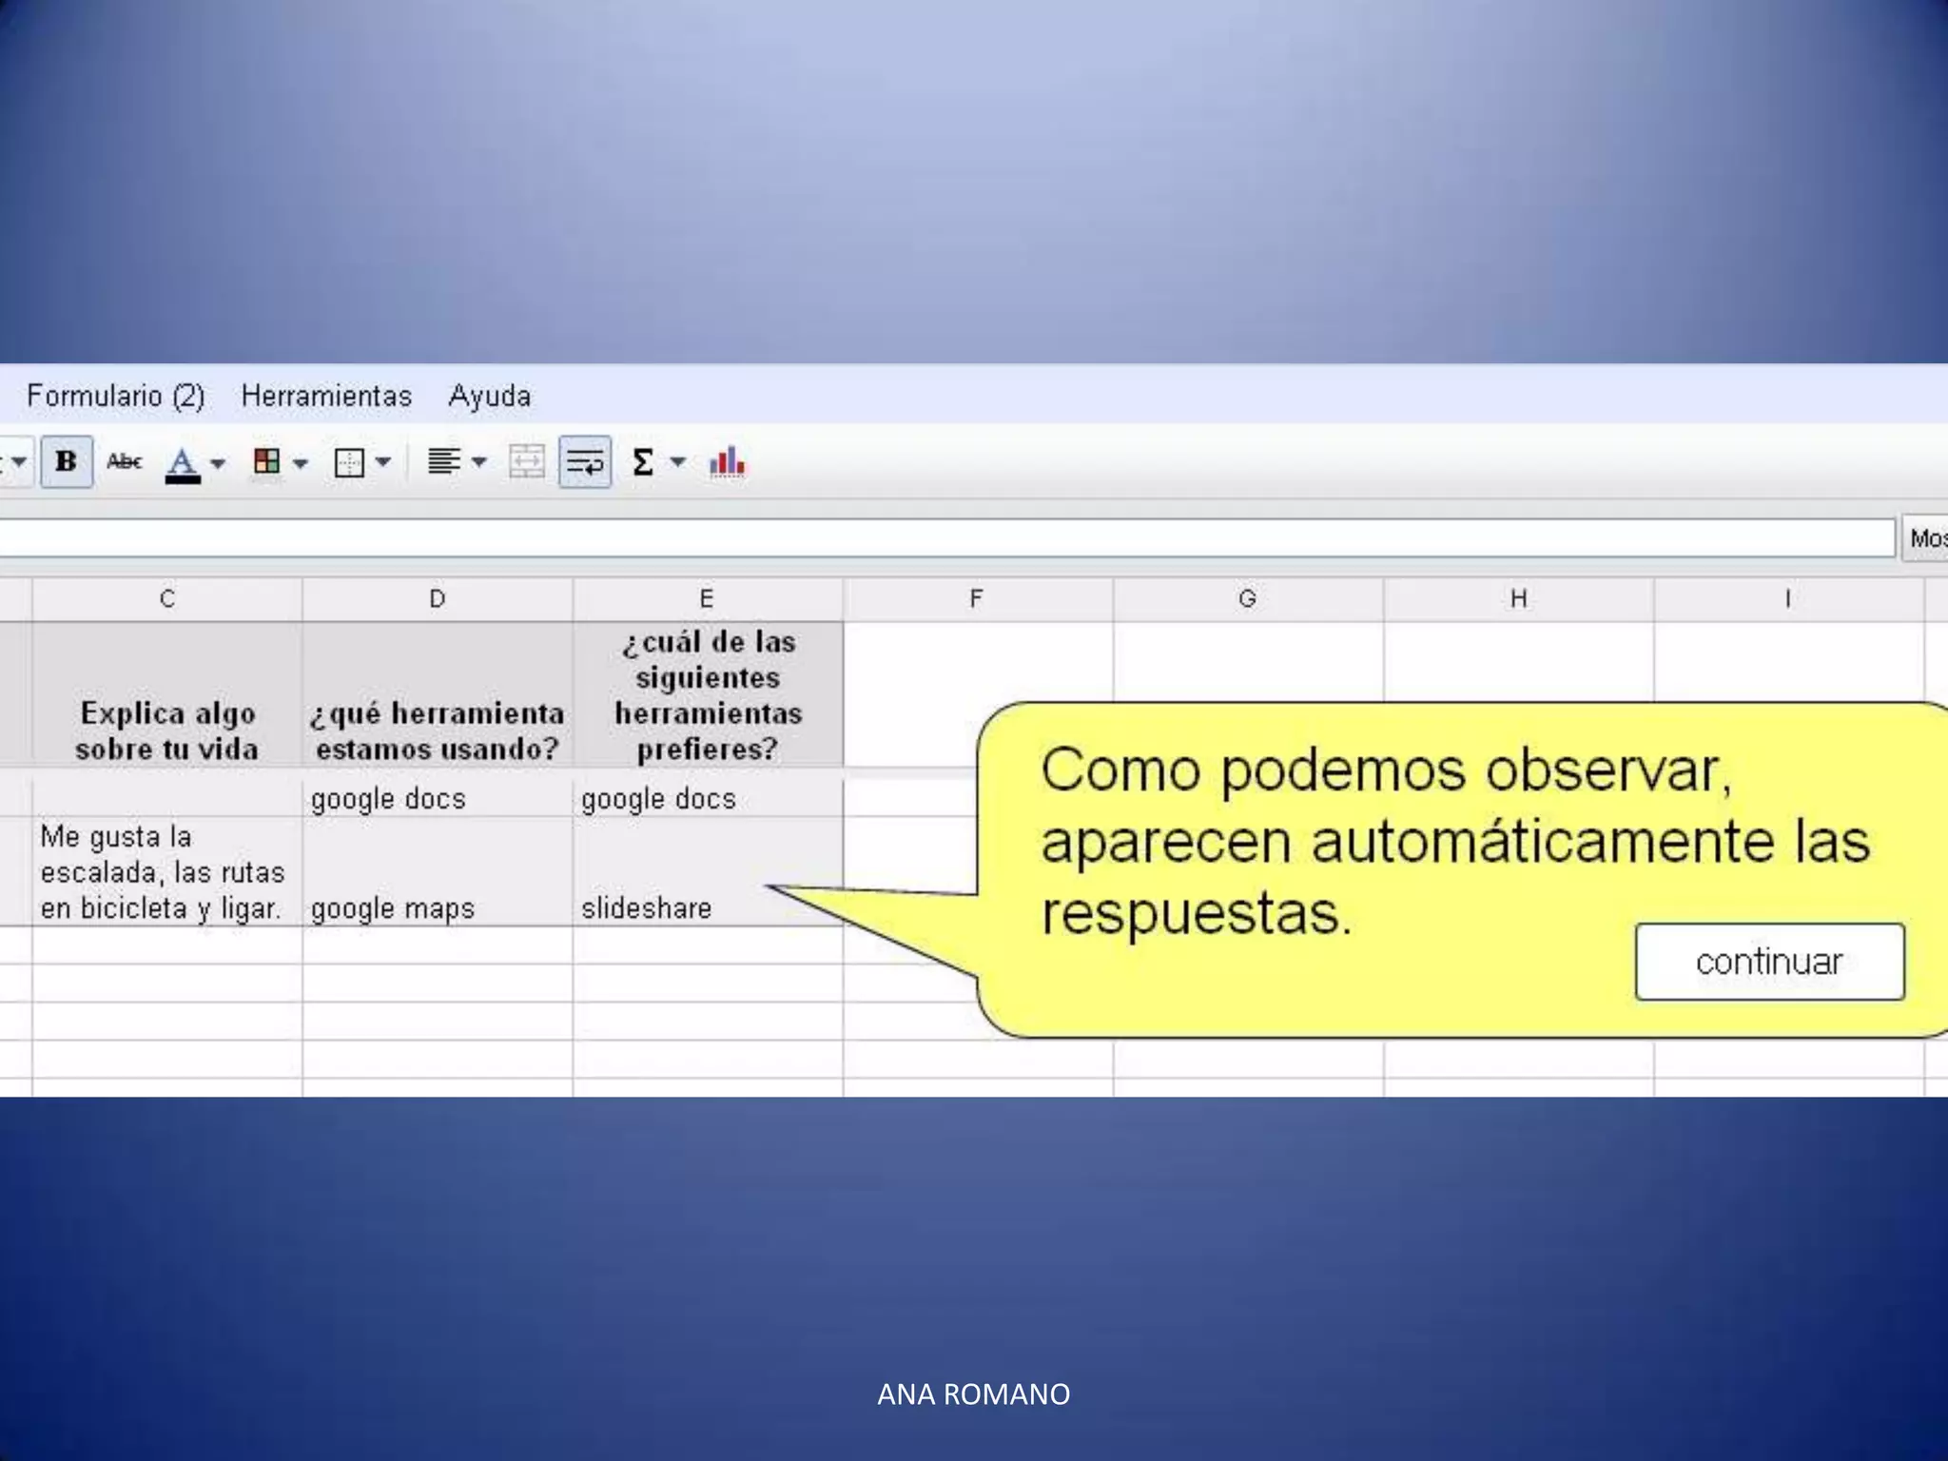The height and width of the screenshot is (1461, 1948).
Task: Click the Sigma functions icon
Action: click(643, 462)
